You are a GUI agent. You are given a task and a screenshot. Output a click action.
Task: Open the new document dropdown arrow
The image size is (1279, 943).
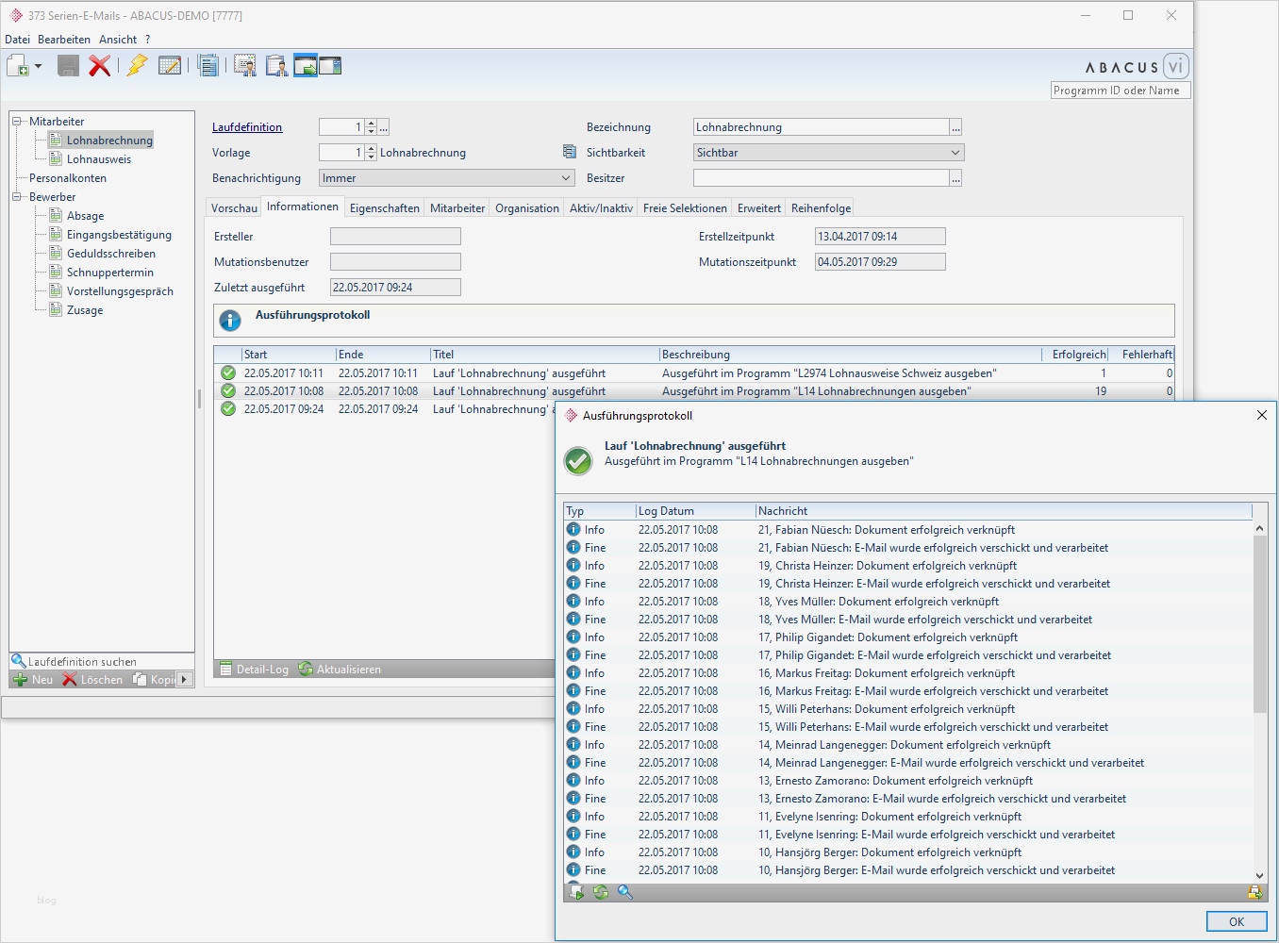coord(39,67)
